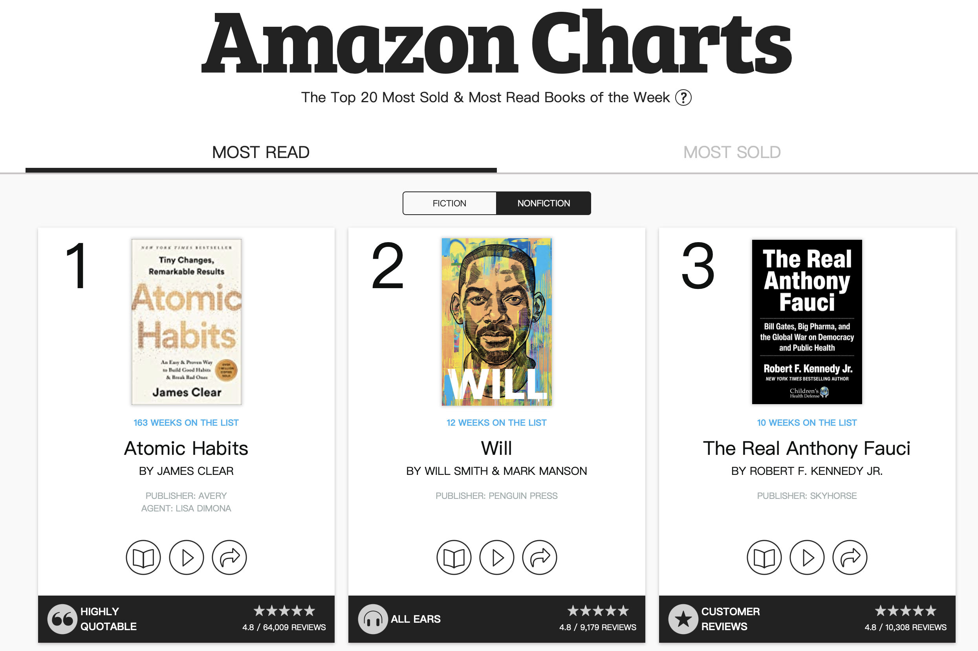The height and width of the screenshot is (651, 978).
Task: Open the Will book cover image
Action: [x=497, y=322]
